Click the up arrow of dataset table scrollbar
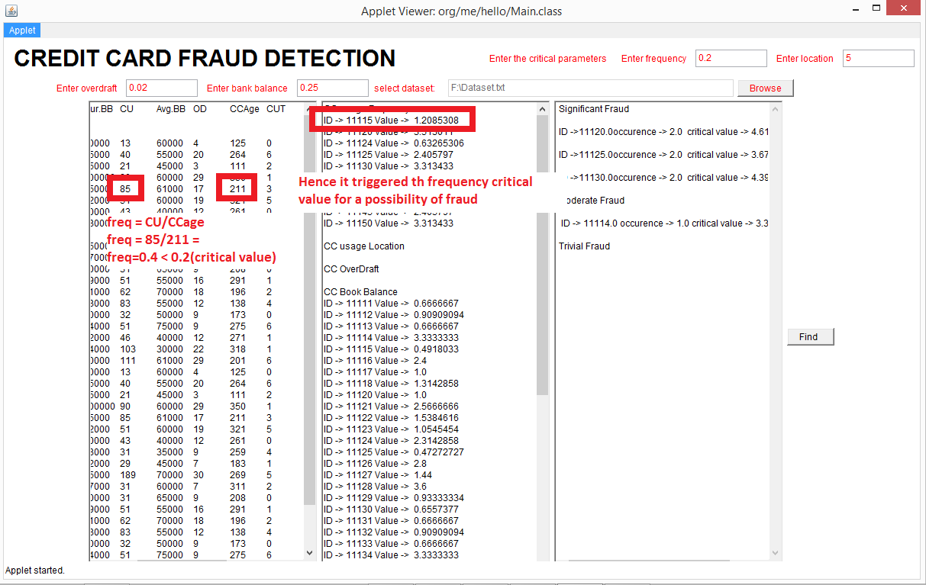The image size is (926, 585). click(x=309, y=109)
